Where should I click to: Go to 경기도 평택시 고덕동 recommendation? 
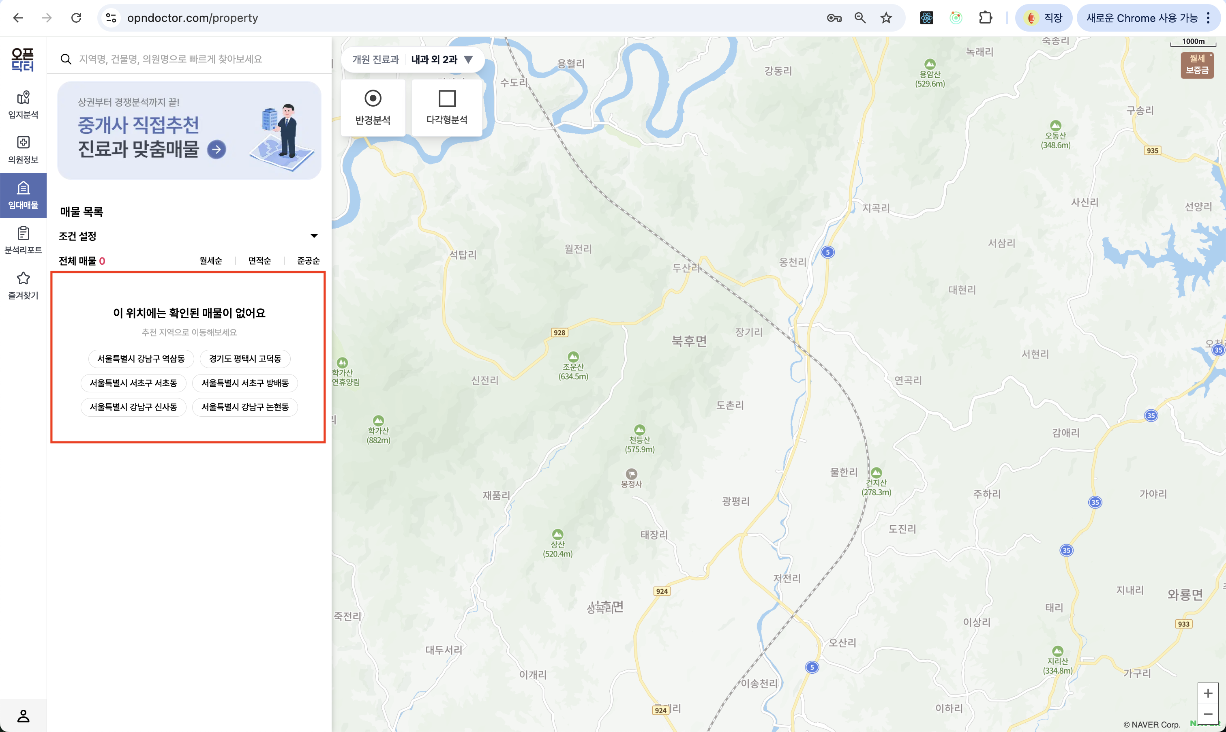click(245, 359)
